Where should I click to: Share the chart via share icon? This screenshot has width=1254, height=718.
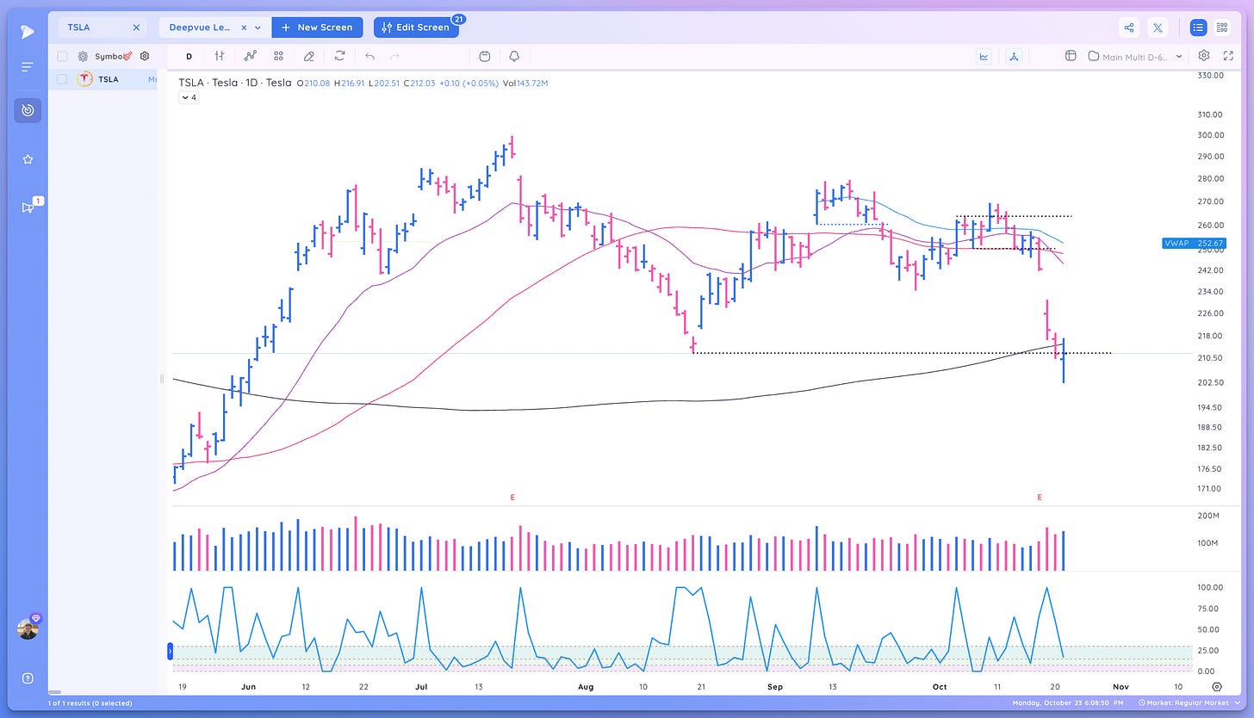[1129, 28]
